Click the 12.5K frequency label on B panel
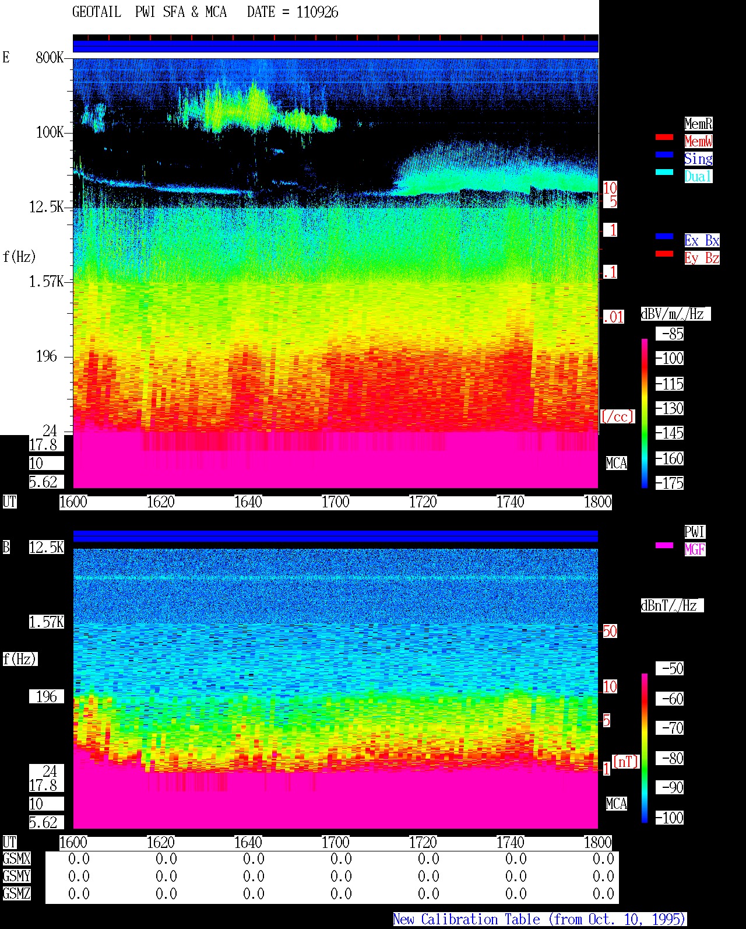Viewport: 746px width, 929px height. [x=47, y=548]
